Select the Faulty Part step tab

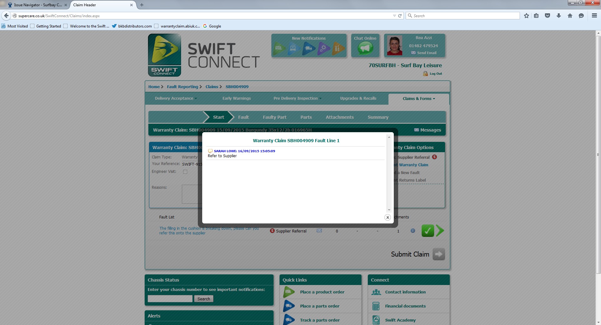pos(275,117)
